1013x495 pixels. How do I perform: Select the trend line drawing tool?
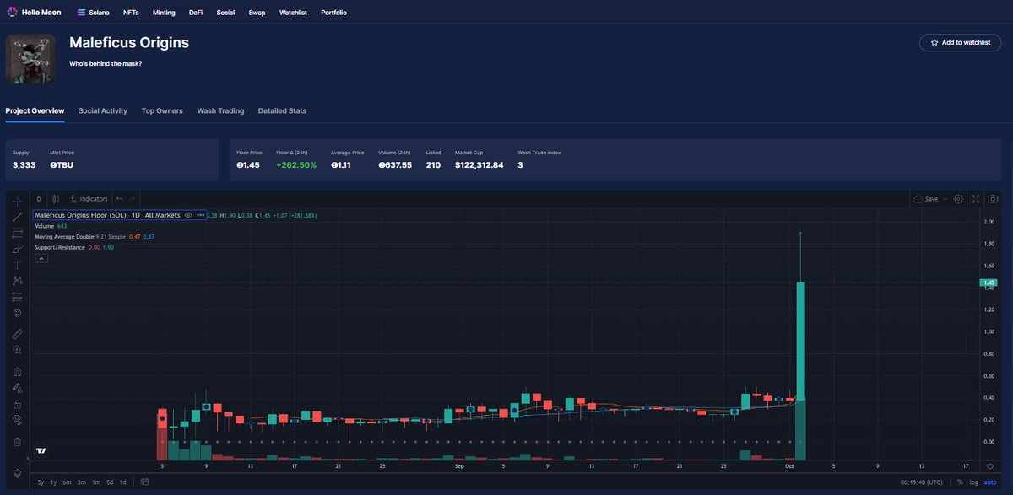pos(17,217)
